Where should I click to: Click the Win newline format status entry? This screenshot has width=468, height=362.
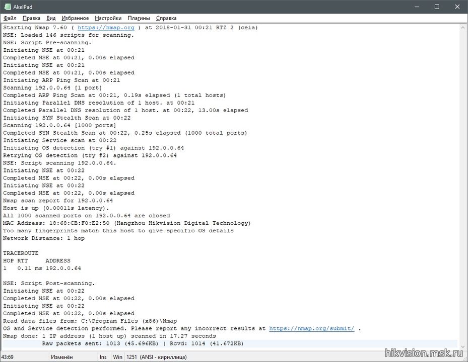117,357
